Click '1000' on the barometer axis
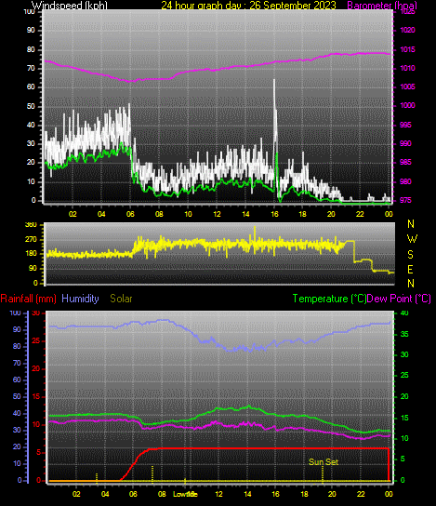The width and height of the screenshot is (436, 506). click(x=407, y=105)
